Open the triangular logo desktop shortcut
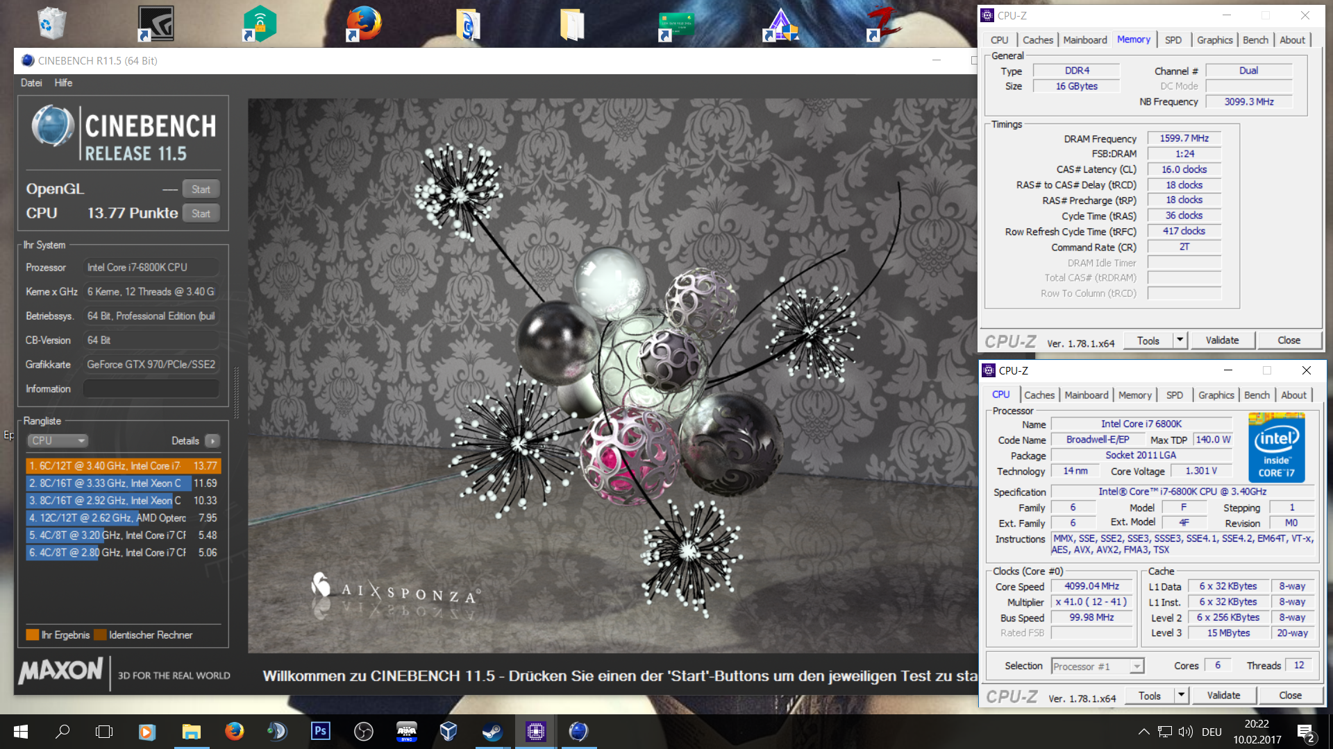1333x749 pixels. [780, 24]
